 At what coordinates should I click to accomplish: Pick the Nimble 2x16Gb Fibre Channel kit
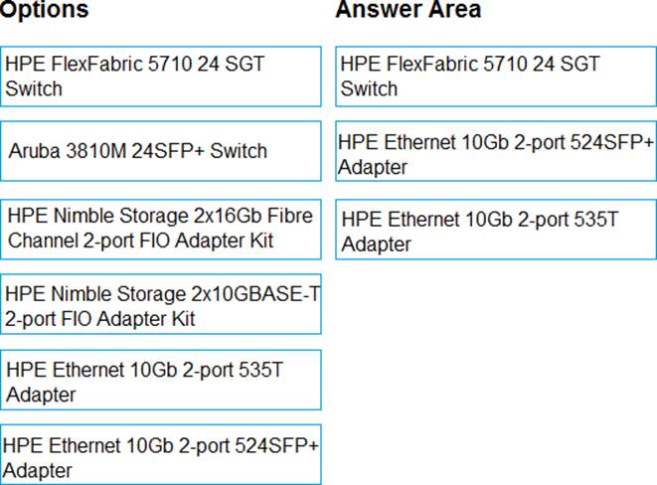[161, 229]
